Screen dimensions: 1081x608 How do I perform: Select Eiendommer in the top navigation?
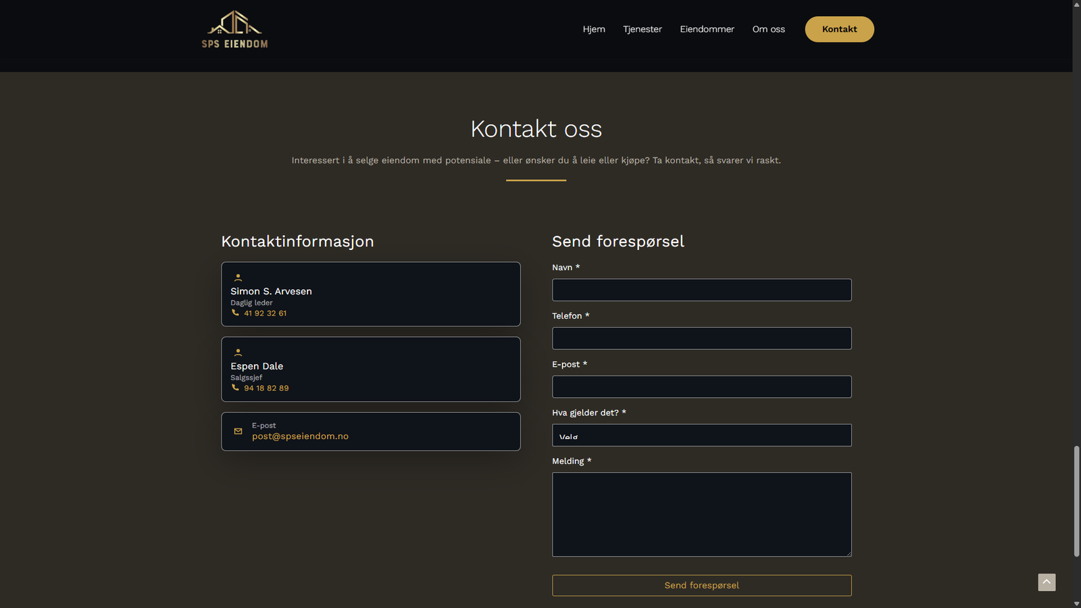[707, 29]
